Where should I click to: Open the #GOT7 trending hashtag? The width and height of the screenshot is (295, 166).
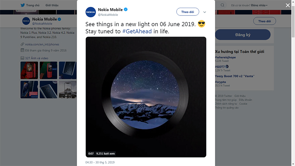pos(221,67)
